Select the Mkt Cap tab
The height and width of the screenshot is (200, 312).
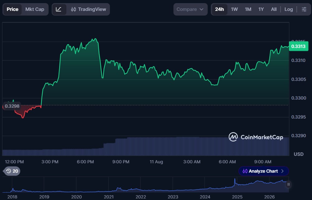pyautogui.click(x=35, y=9)
